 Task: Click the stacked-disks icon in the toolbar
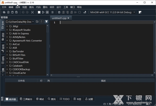click(4, 12)
